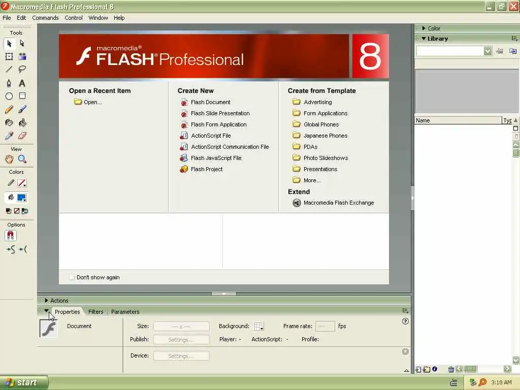Select the Lasso tool

(x=22, y=69)
